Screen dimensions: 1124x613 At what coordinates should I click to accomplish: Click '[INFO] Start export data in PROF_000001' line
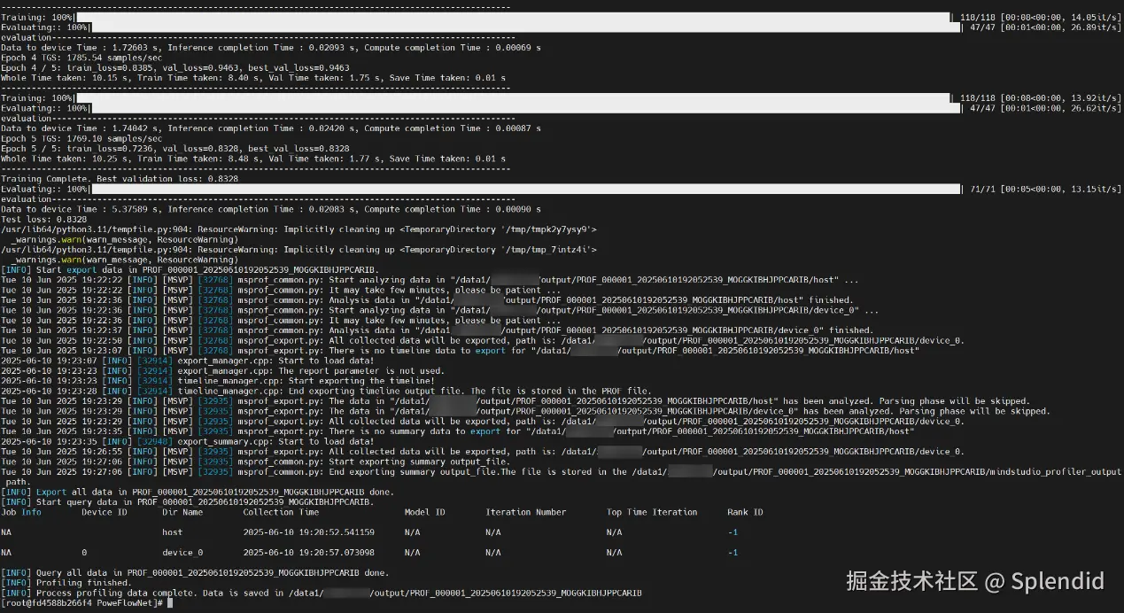point(190,269)
